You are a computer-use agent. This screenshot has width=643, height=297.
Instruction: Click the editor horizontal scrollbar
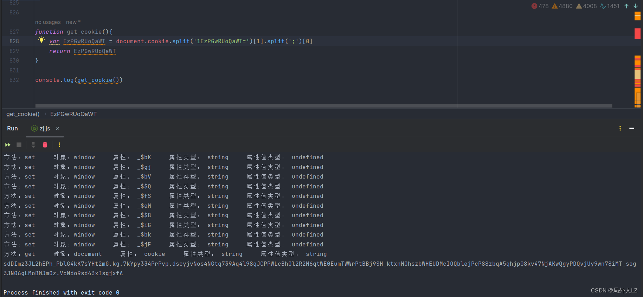tap(323, 106)
